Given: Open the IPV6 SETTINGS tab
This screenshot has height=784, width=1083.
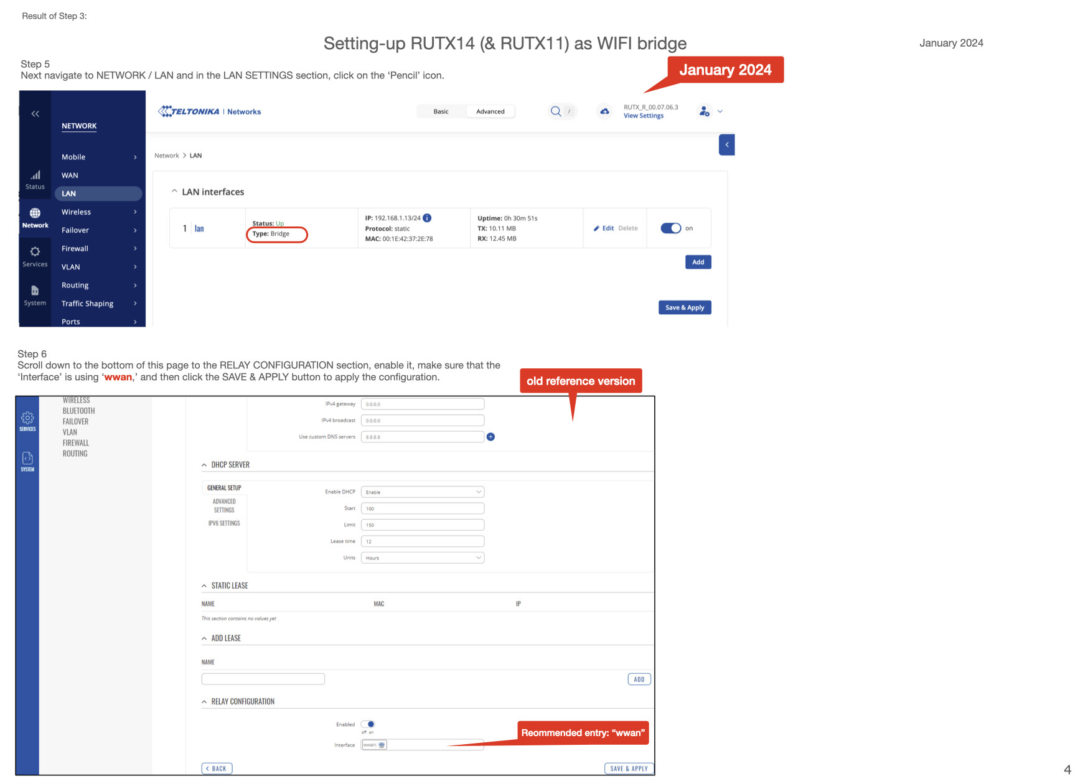Looking at the screenshot, I should 224,524.
